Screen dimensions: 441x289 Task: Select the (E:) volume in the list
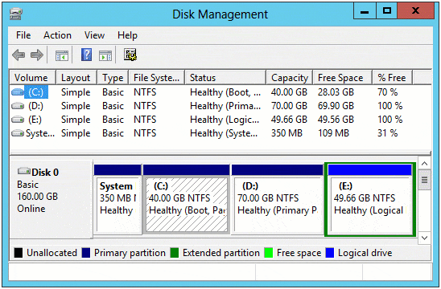35,120
